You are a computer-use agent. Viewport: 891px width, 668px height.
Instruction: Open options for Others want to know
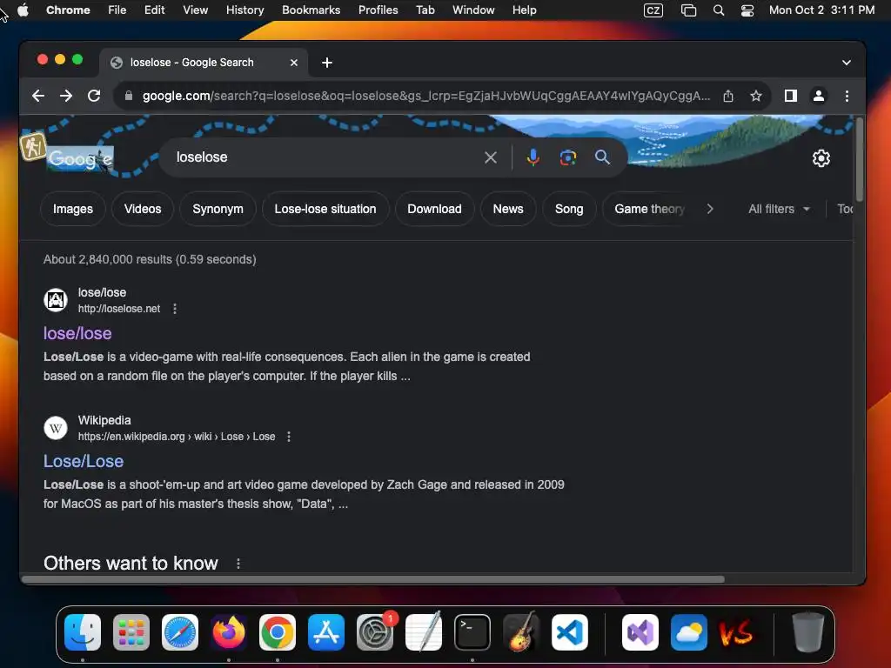pyautogui.click(x=238, y=564)
